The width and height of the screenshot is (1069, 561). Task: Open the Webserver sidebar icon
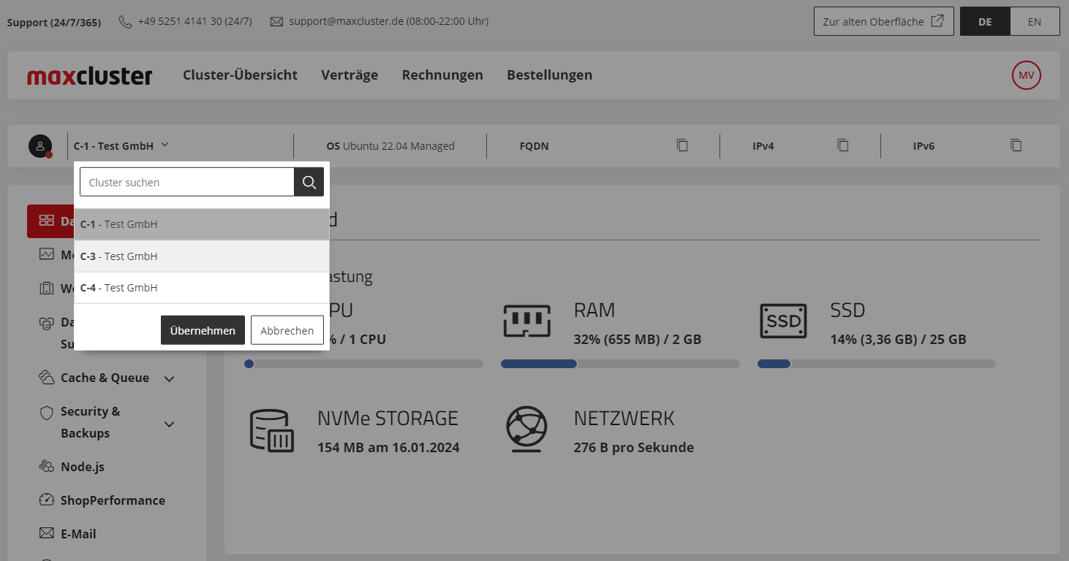47,289
